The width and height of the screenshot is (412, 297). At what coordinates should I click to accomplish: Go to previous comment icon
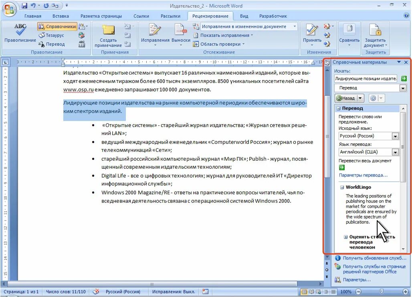coord(127,35)
